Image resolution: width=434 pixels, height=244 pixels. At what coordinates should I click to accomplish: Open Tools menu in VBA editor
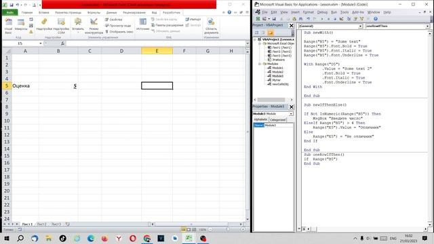[x=344, y=12]
